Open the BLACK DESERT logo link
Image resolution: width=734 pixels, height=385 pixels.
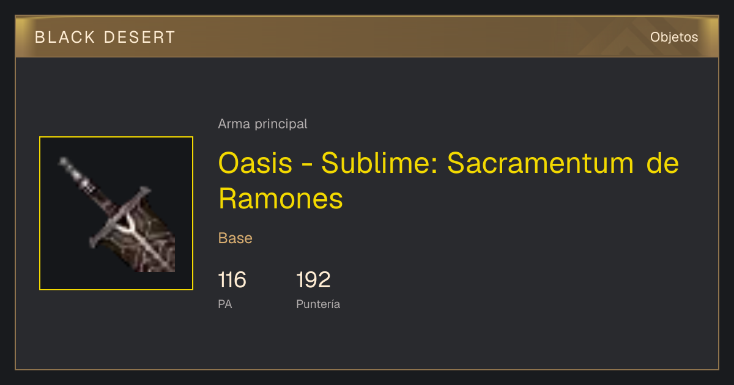click(105, 37)
